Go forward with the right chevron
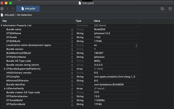This screenshot has width=174, height=109. [x=13, y=9]
